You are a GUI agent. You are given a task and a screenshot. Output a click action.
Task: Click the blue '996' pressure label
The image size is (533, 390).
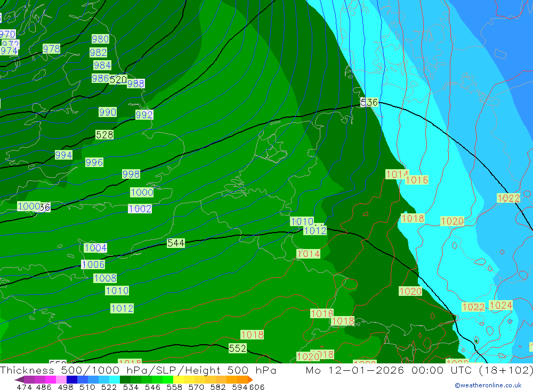click(94, 163)
